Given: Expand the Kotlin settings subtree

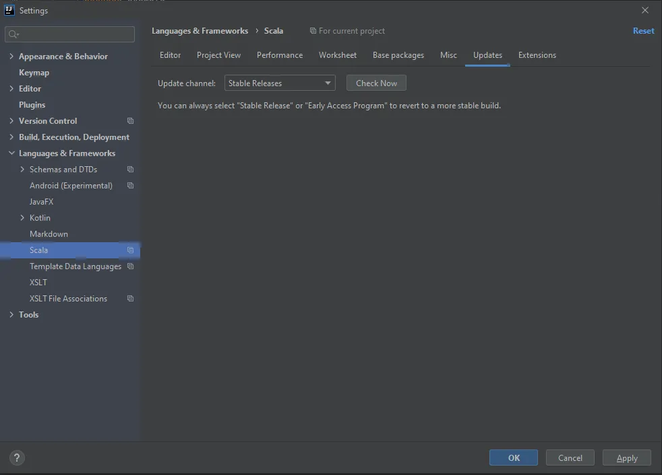Looking at the screenshot, I should pyautogui.click(x=22, y=218).
